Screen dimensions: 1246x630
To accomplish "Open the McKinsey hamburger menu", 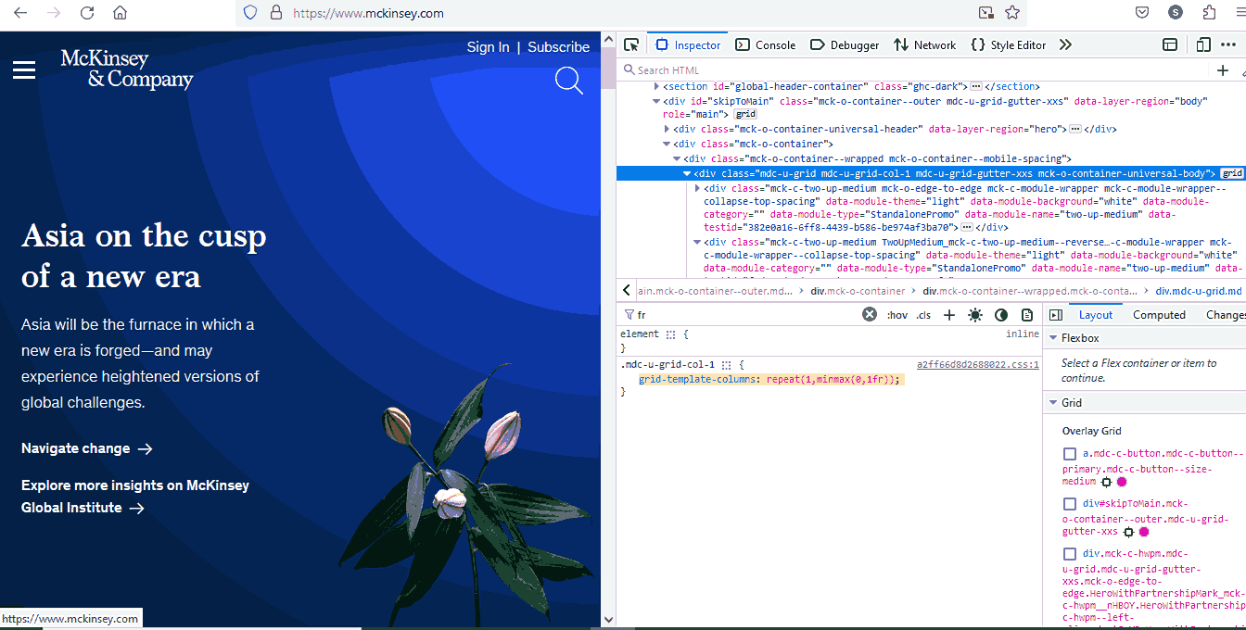I will click(x=23, y=69).
